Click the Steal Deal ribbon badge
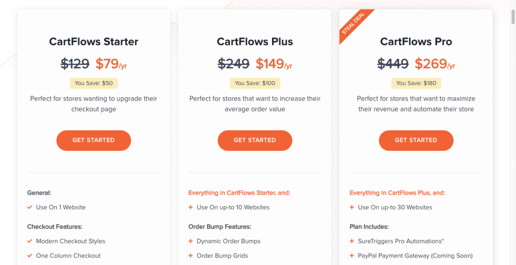The width and height of the screenshot is (516, 265). [354, 24]
